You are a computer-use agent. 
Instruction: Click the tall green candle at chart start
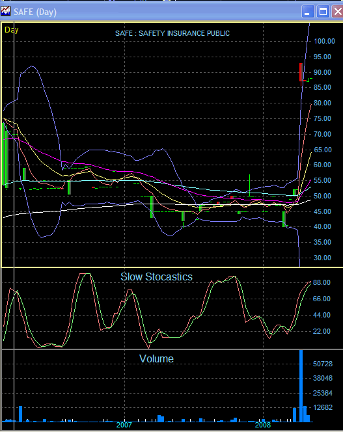[4, 154]
